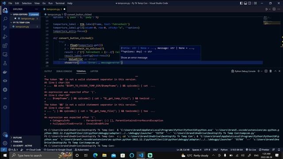Open the Manage gear settings

tap(5, 143)
